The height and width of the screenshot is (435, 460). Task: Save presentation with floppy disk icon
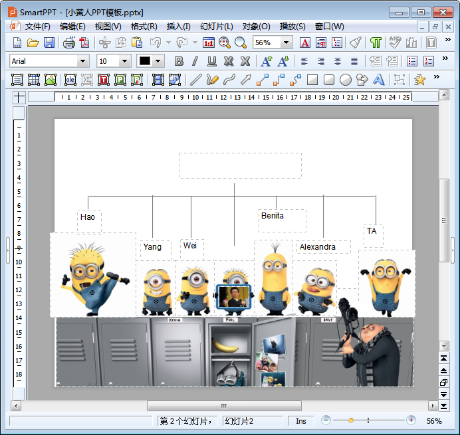tap(49, 43)
